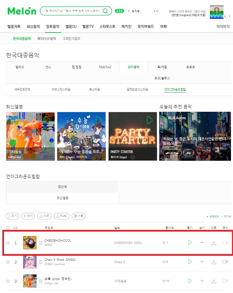The image size is (233, 293).
Task: Switch to 해외POP음악 sub-menu
Action: click(x=47, y=39)
